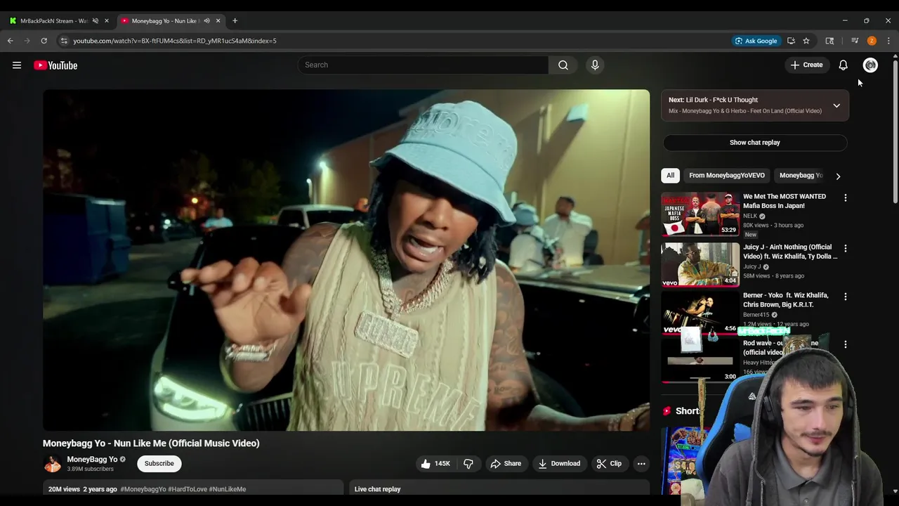Click the Live chat replay heading
This screenshot has width=899, height=506.
[378, 489]
